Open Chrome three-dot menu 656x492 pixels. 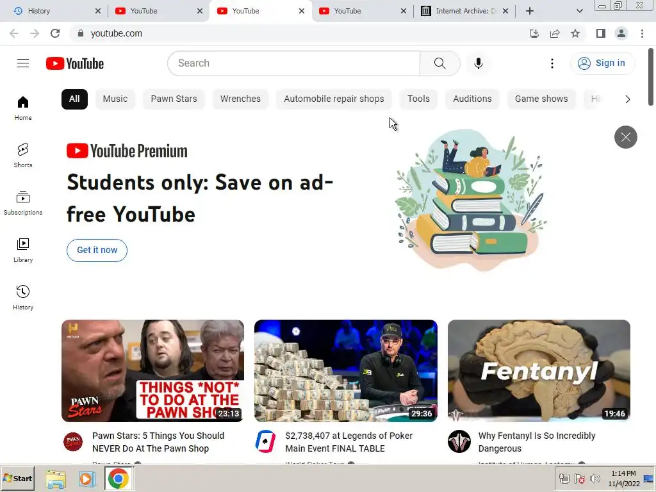tap(642, 33)
